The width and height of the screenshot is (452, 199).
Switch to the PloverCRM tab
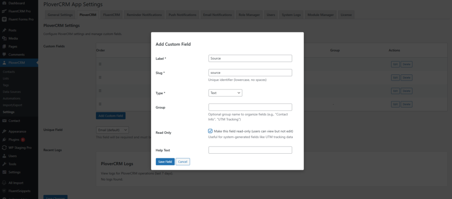pyautogui.click(x=88, y=15)
